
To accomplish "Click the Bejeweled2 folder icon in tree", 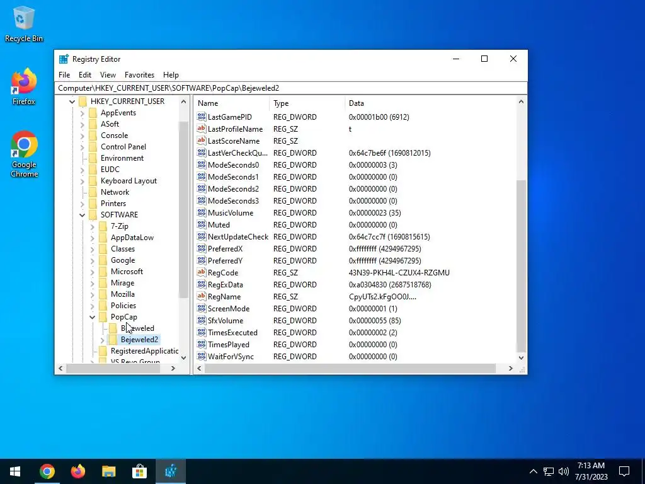I will pos(113,340).
